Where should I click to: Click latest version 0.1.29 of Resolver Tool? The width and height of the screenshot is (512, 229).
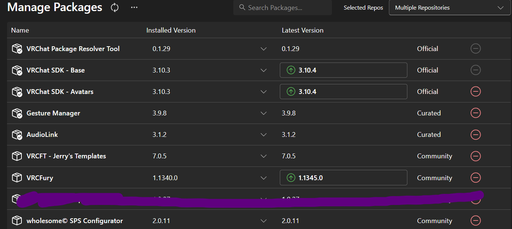(291, 49)
